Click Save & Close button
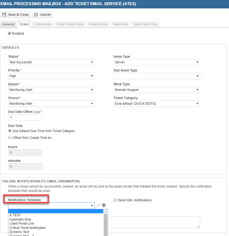 click(15, 15)
